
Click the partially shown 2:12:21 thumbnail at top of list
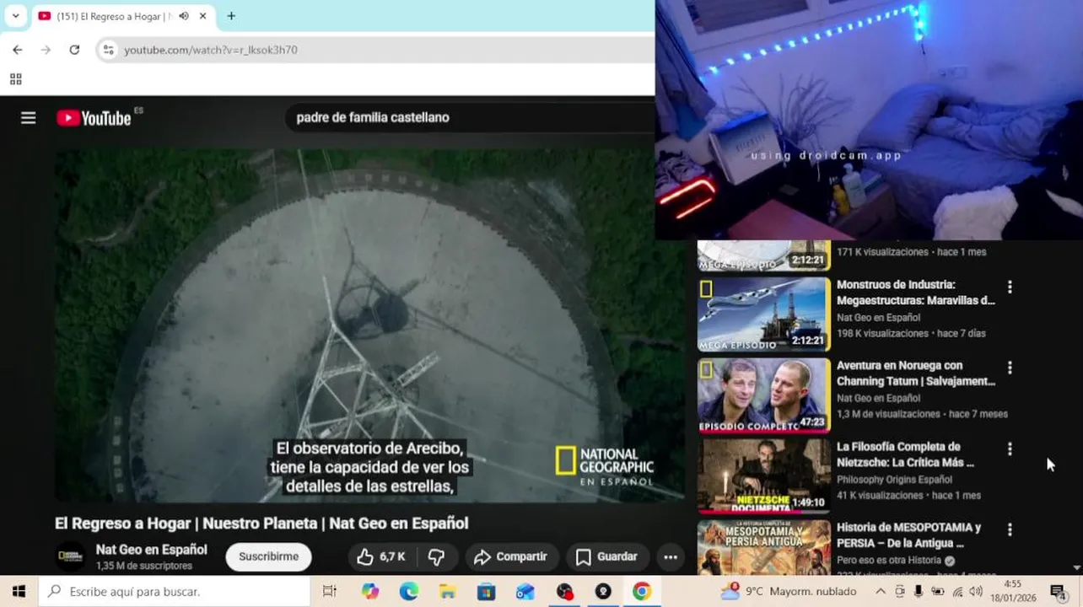[x=763, y=255]
